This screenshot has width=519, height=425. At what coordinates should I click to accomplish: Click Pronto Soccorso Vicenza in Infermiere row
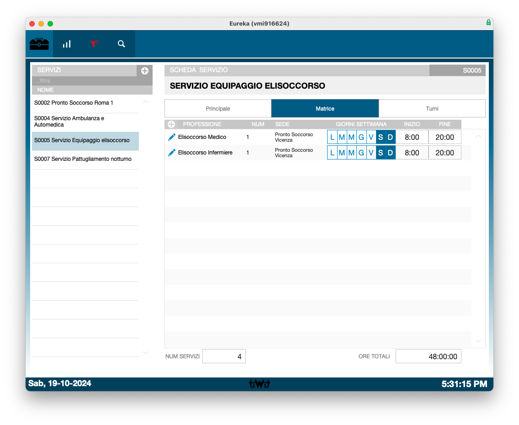294,153
